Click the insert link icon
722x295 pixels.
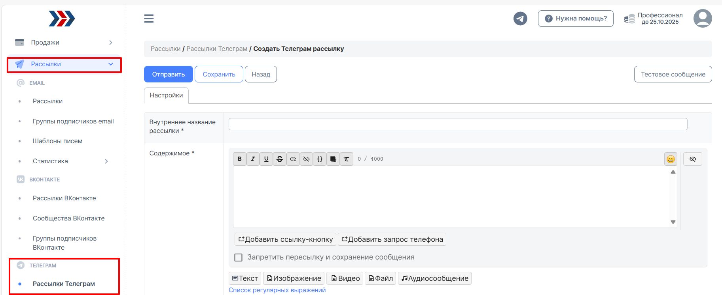[x=293, y=159]
